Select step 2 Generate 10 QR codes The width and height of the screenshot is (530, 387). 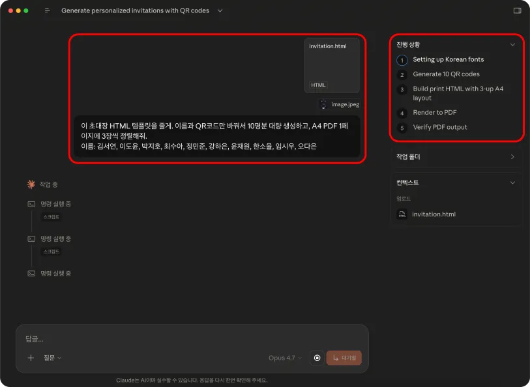click(x=446, y=74)
